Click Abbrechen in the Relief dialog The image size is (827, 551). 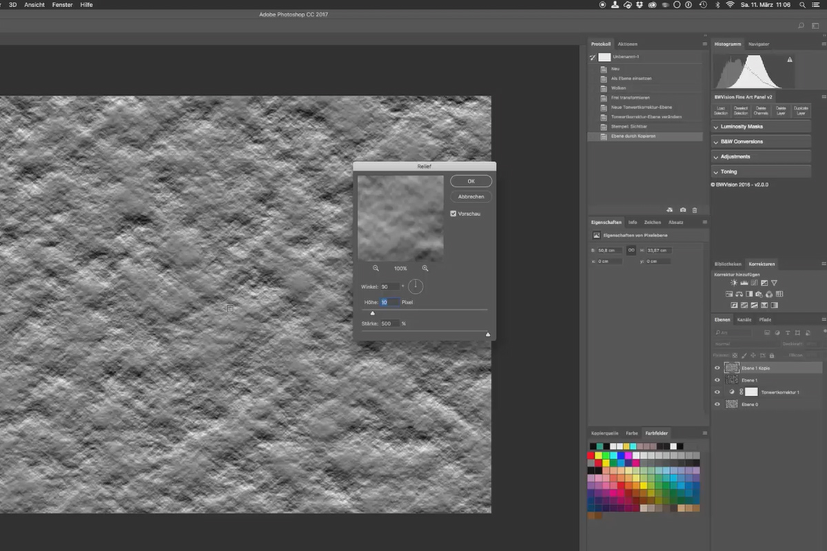471,197
